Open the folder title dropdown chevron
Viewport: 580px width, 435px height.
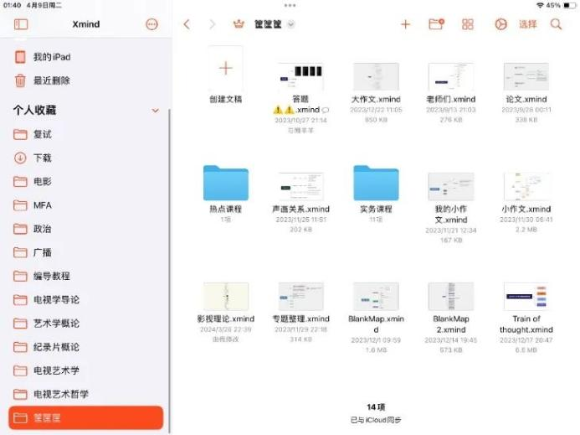click(290, 24)
